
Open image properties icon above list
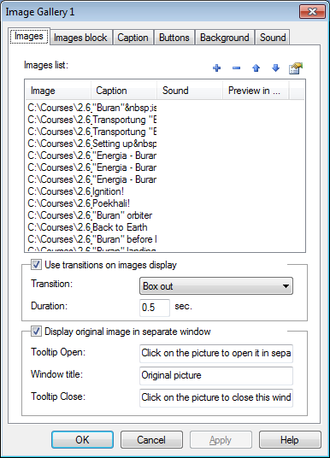pos(296,68)
